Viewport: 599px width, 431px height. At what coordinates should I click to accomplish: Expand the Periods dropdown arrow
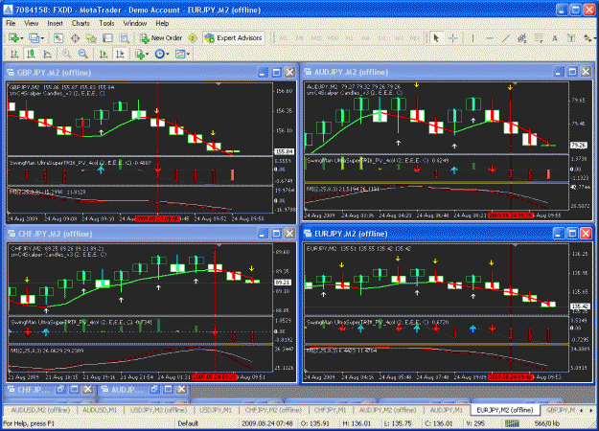(168, 55)
